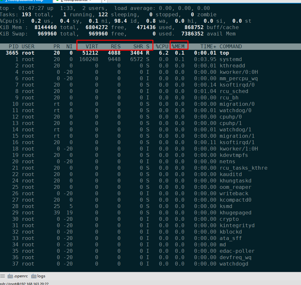Click the VIRT column header
Screen dimensions: 301x285
click(x=92, y=47)
